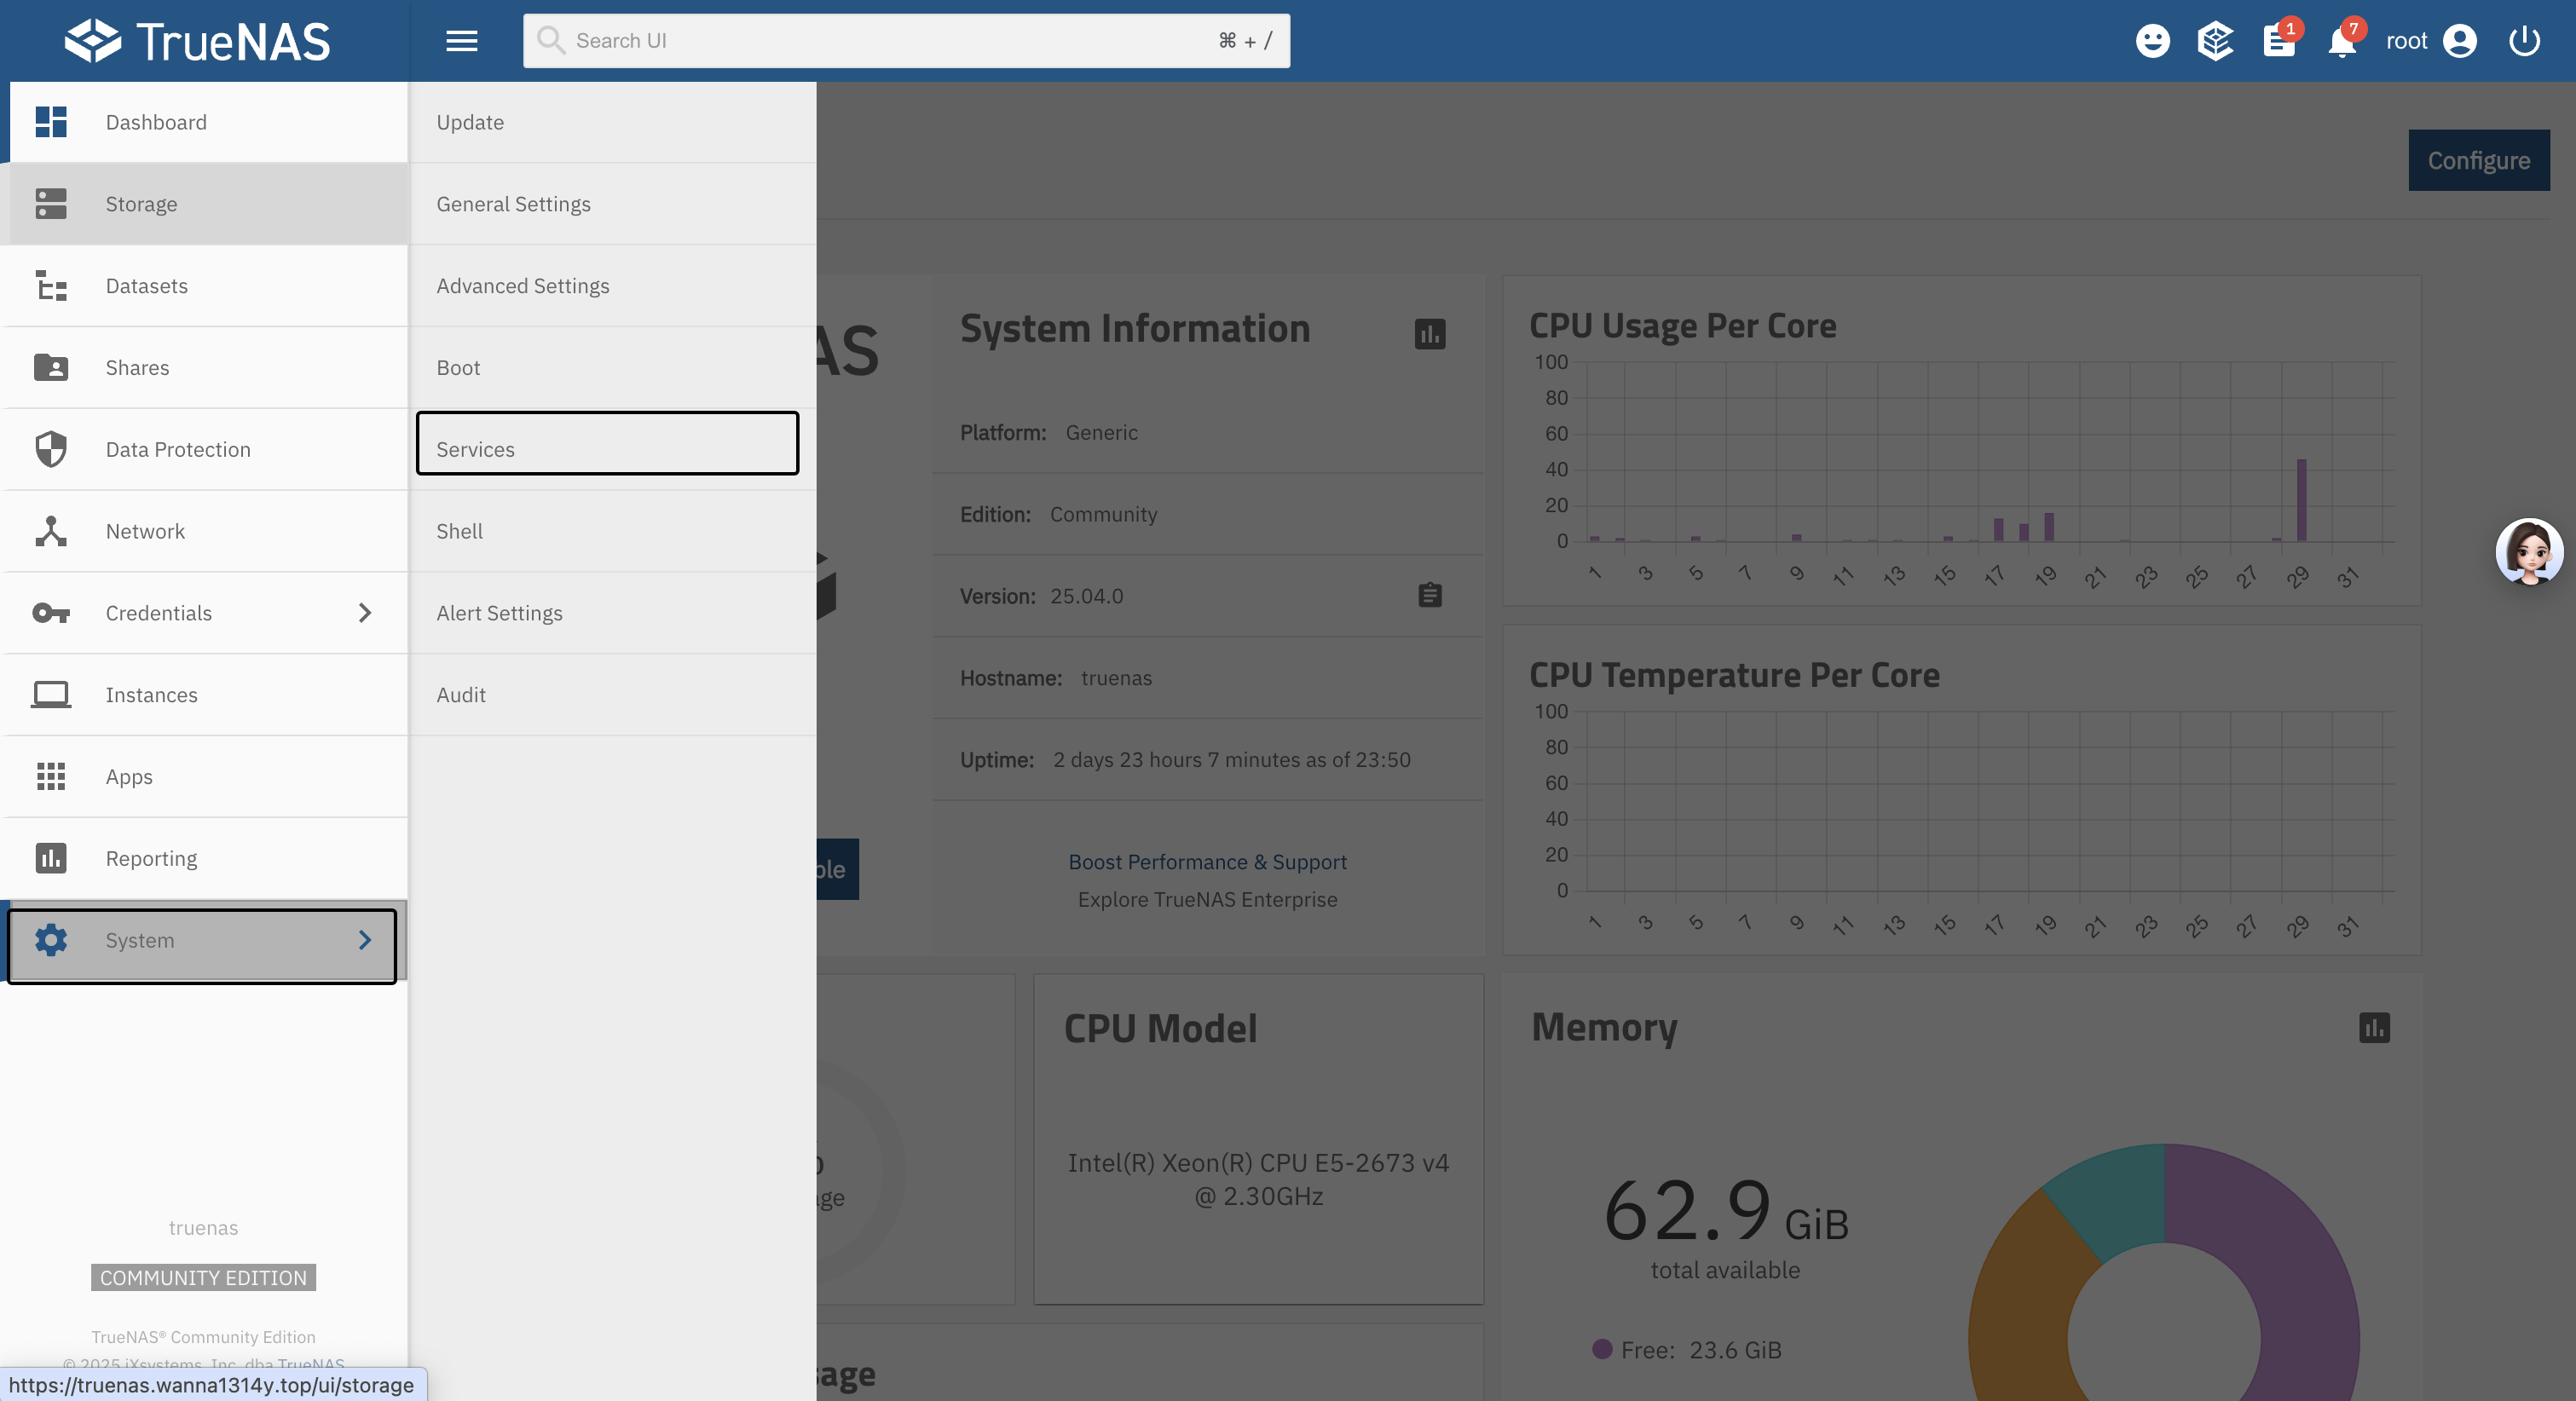
Task: Click the COMMUNITY EDITION badge
Action: coord(203,1277)
